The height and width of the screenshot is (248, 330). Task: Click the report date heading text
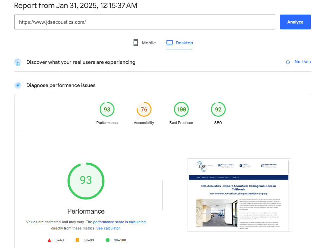[76, 6]
